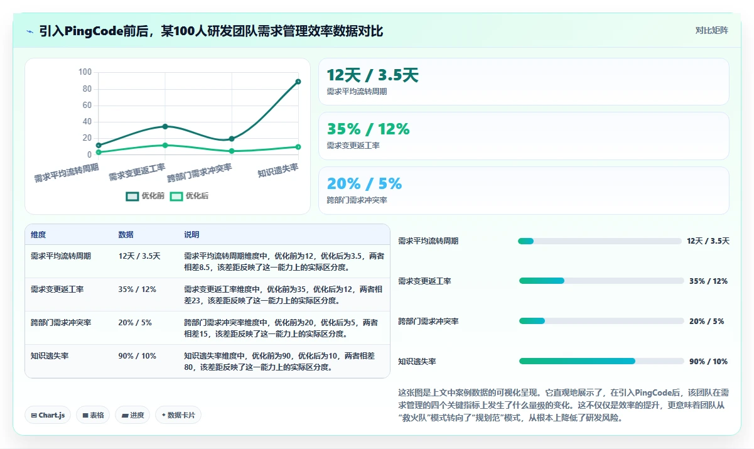Viewport: 754px width, 449px height.
Task: Toggle the 优化前 legend item
Action: click(145, 196)
